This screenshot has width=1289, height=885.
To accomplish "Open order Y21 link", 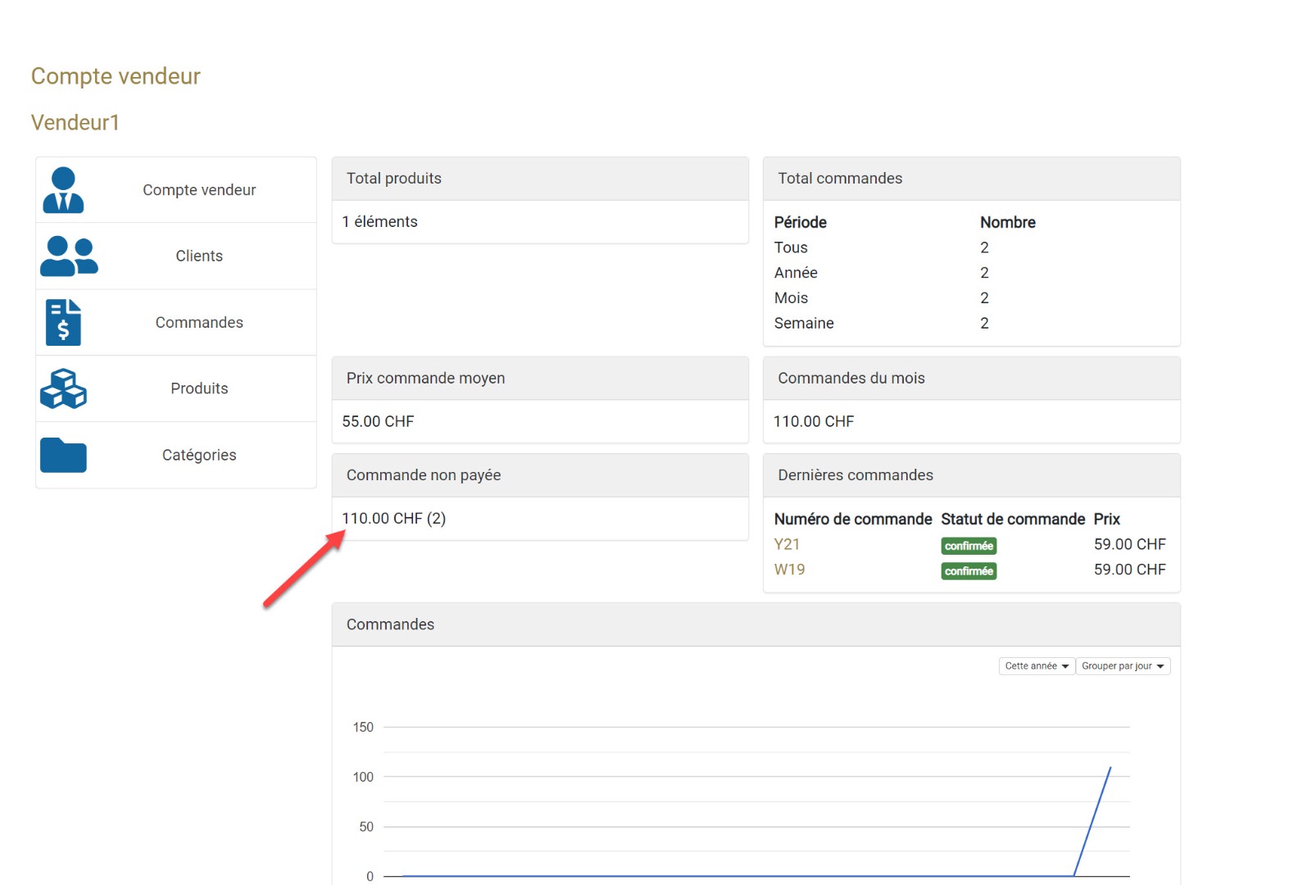I will [x=787, y=545].
